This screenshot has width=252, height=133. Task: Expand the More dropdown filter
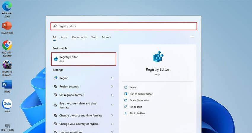coord(107,37)
